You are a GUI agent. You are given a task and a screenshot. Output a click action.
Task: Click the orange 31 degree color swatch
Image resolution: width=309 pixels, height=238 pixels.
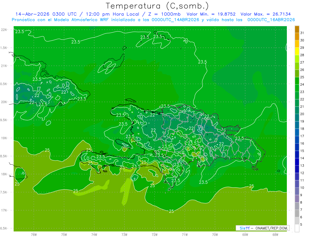[x=297, y=29]
